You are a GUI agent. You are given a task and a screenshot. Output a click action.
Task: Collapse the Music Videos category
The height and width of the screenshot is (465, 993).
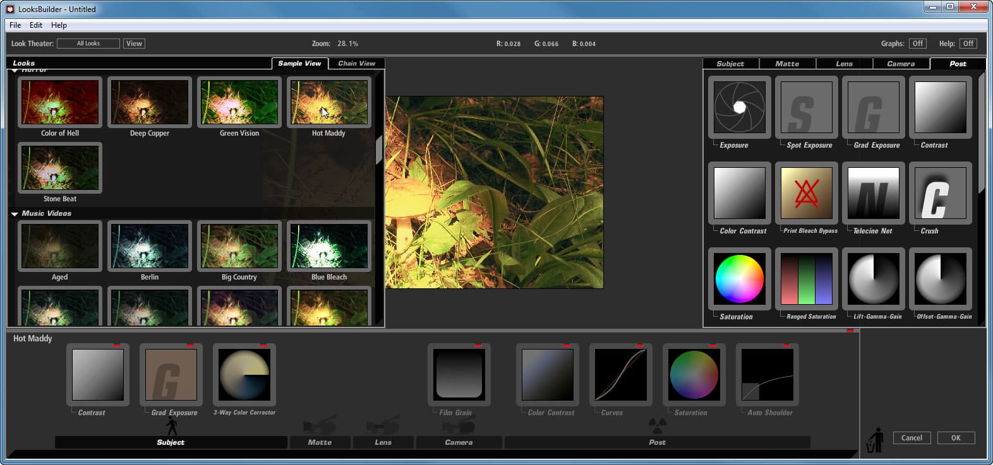pos(15,214)
